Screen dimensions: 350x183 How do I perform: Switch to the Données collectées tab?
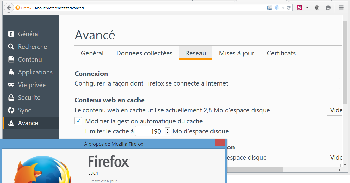click(x=144, y=53)
